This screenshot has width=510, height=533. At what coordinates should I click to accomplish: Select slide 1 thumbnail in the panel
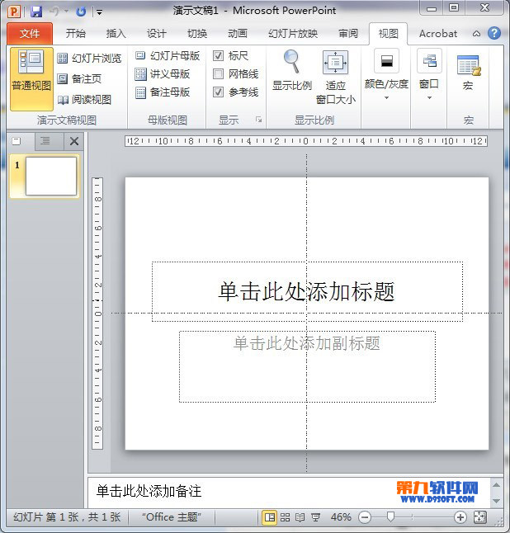coord(50,176)
